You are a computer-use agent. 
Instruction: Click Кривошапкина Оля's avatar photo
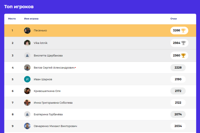point(27,91)
